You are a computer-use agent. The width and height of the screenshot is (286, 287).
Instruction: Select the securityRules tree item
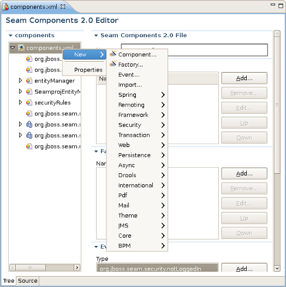(x=52, y=103)
